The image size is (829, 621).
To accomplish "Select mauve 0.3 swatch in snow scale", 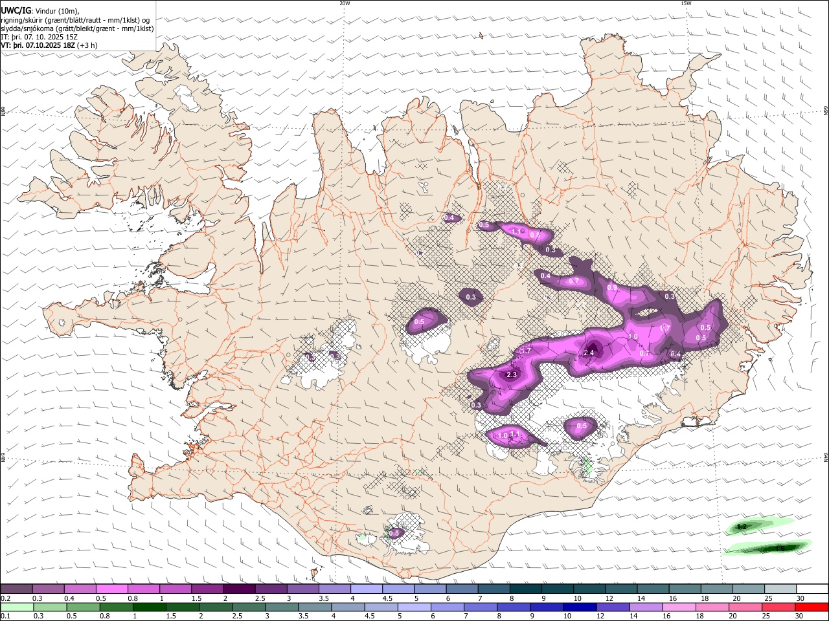I will point(48,589).
